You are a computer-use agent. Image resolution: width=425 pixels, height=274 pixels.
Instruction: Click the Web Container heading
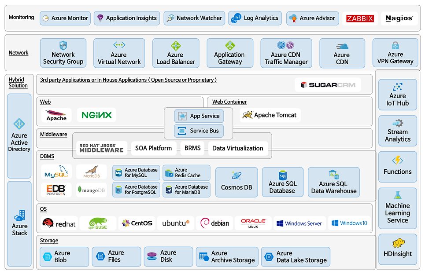[229, 102]
